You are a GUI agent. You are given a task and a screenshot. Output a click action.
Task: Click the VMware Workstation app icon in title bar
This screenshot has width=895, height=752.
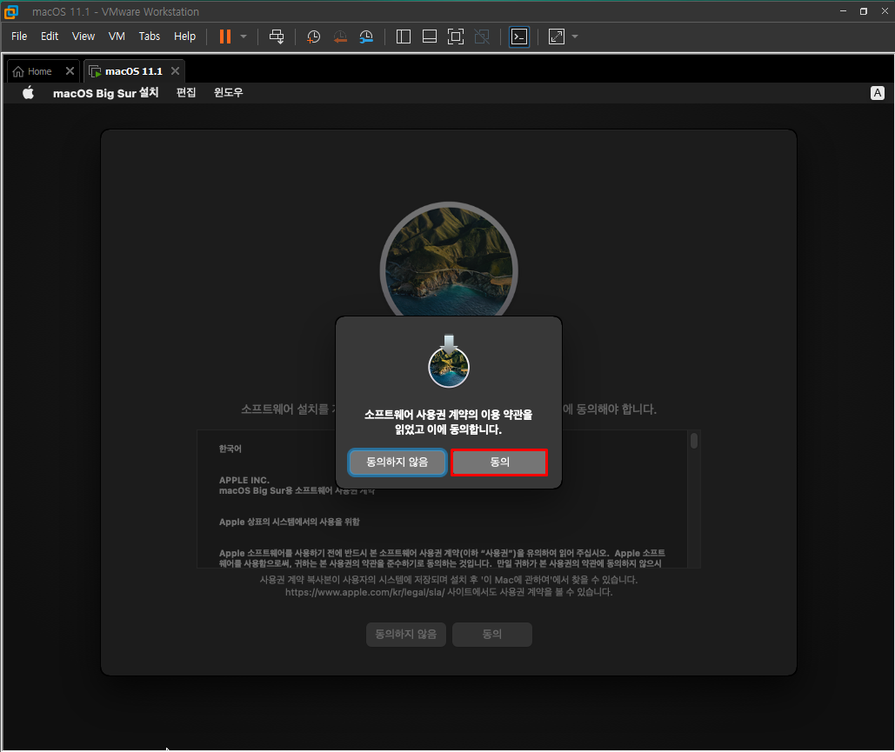(11, 11)
